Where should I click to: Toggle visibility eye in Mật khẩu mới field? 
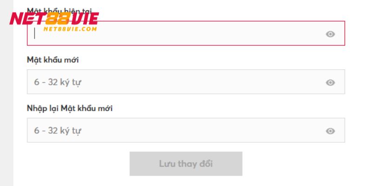[330, 83]
